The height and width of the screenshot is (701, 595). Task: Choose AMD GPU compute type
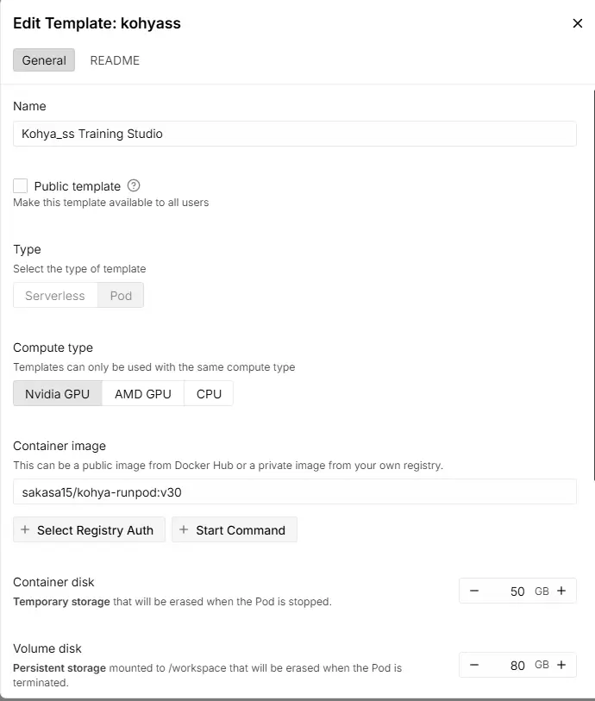click(143, 394)
